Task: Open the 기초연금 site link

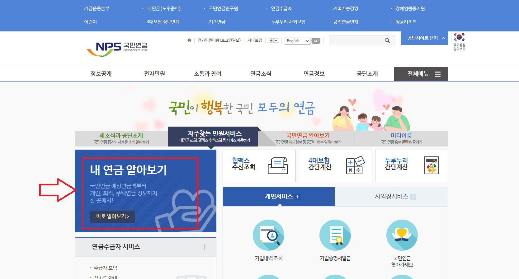Action: pyautogui.click(x=217, y=22)
